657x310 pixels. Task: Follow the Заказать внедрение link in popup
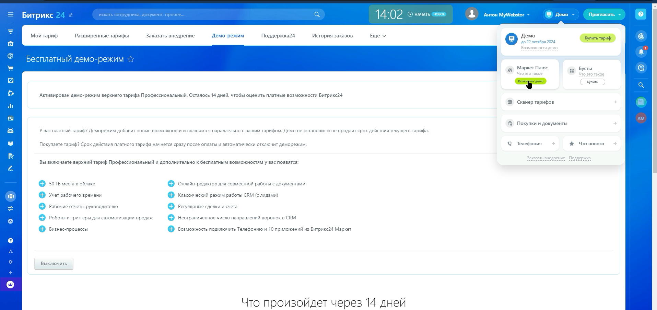tap(545, 158)
